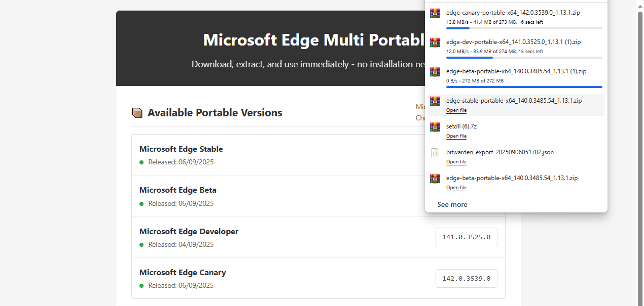Click the Available Portable Versions heading
The width and height of the screenshot is (644, 306).
[215, 113]
